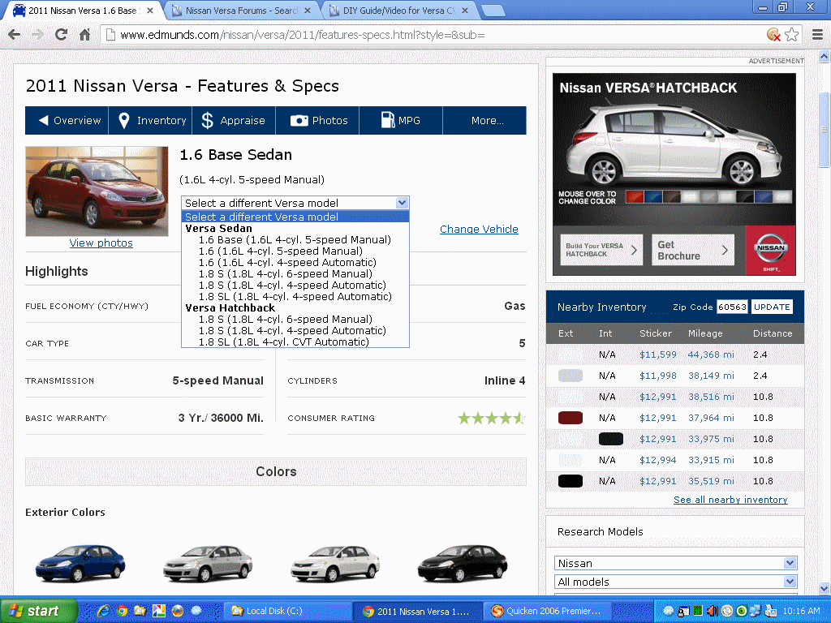
Task: Click the blocked cookie icon in address bar
Action: tap(773, 35)
